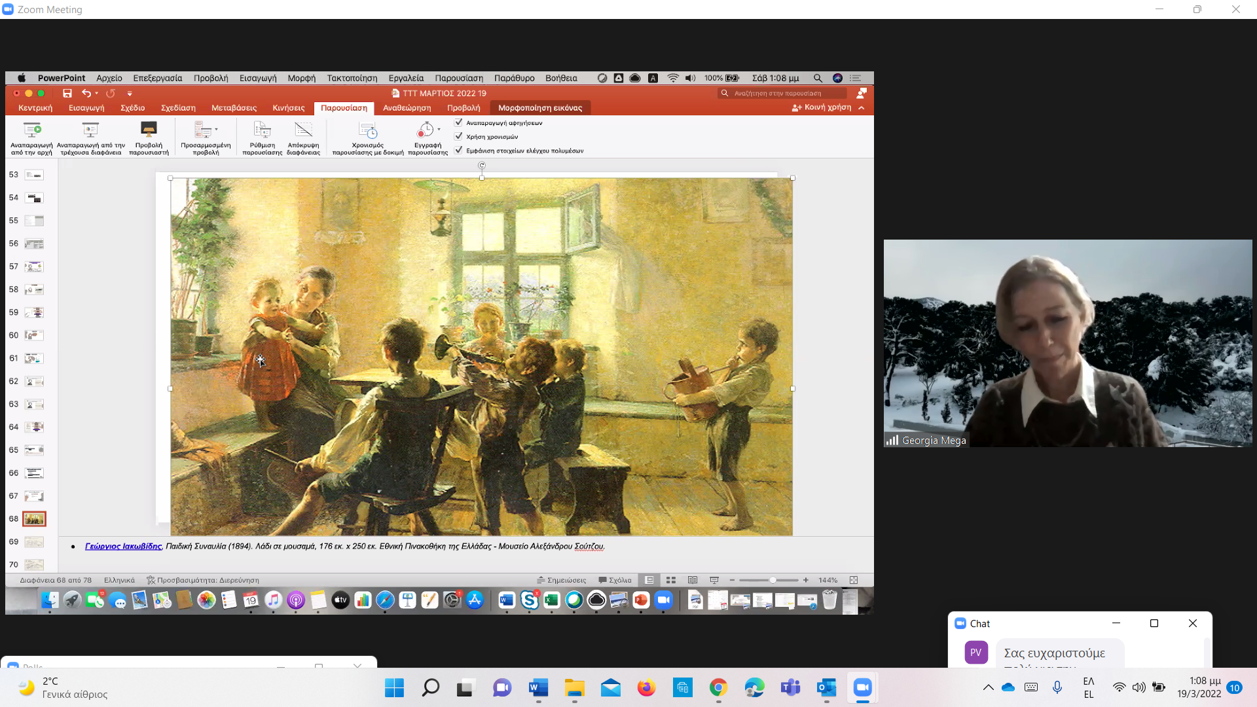The image size is (1257, 707).
Task: Open the Μορφοποίηση εικόνας tab
Action: [540, 108]
